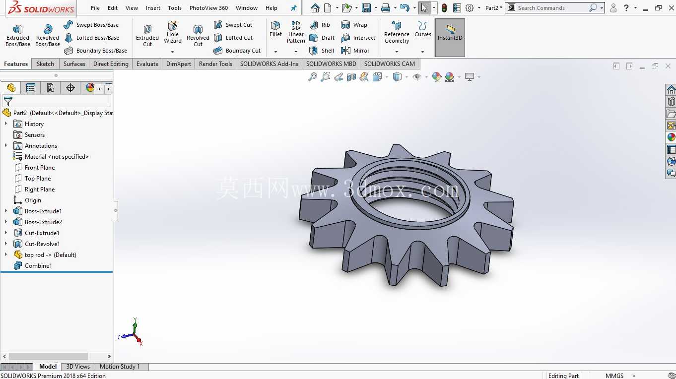Open the Hole Wizard tool

coord(173,33)
